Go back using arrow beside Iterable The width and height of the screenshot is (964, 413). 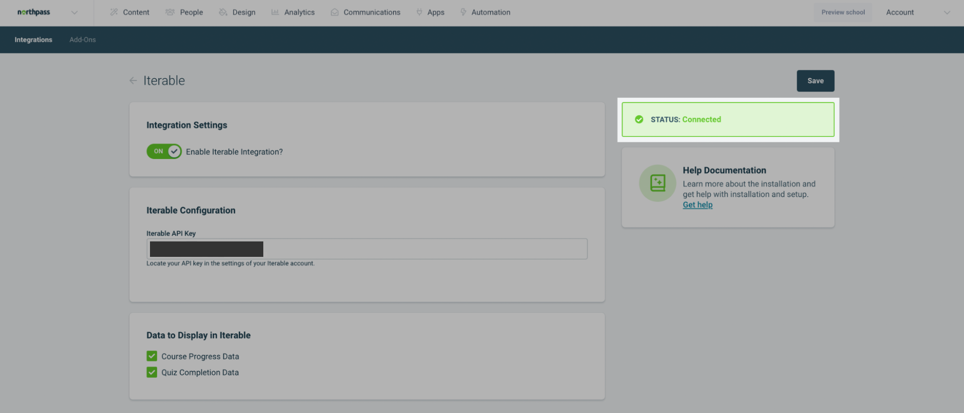[x=133, y=80]
